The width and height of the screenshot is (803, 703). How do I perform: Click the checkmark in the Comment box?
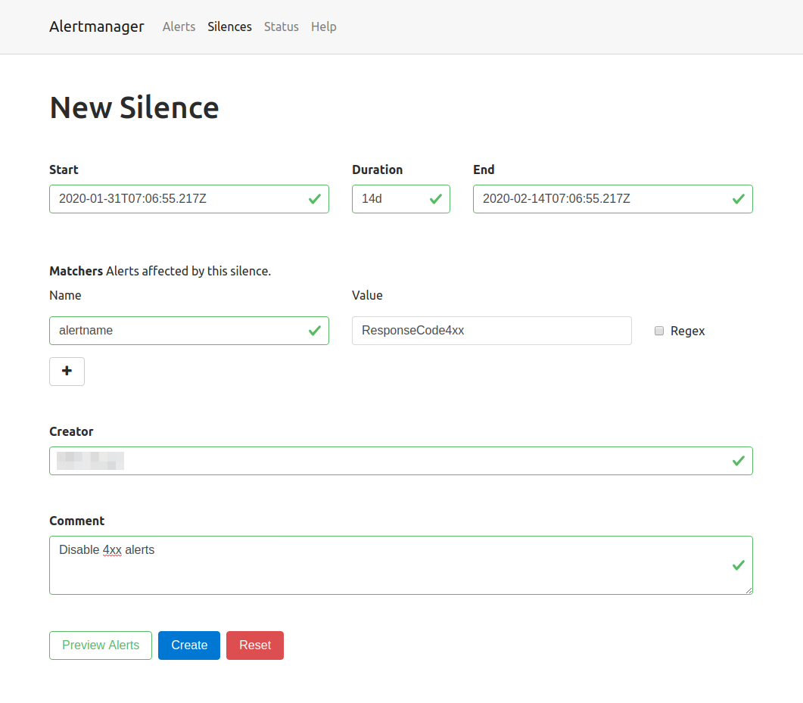(x=738, y=565)
